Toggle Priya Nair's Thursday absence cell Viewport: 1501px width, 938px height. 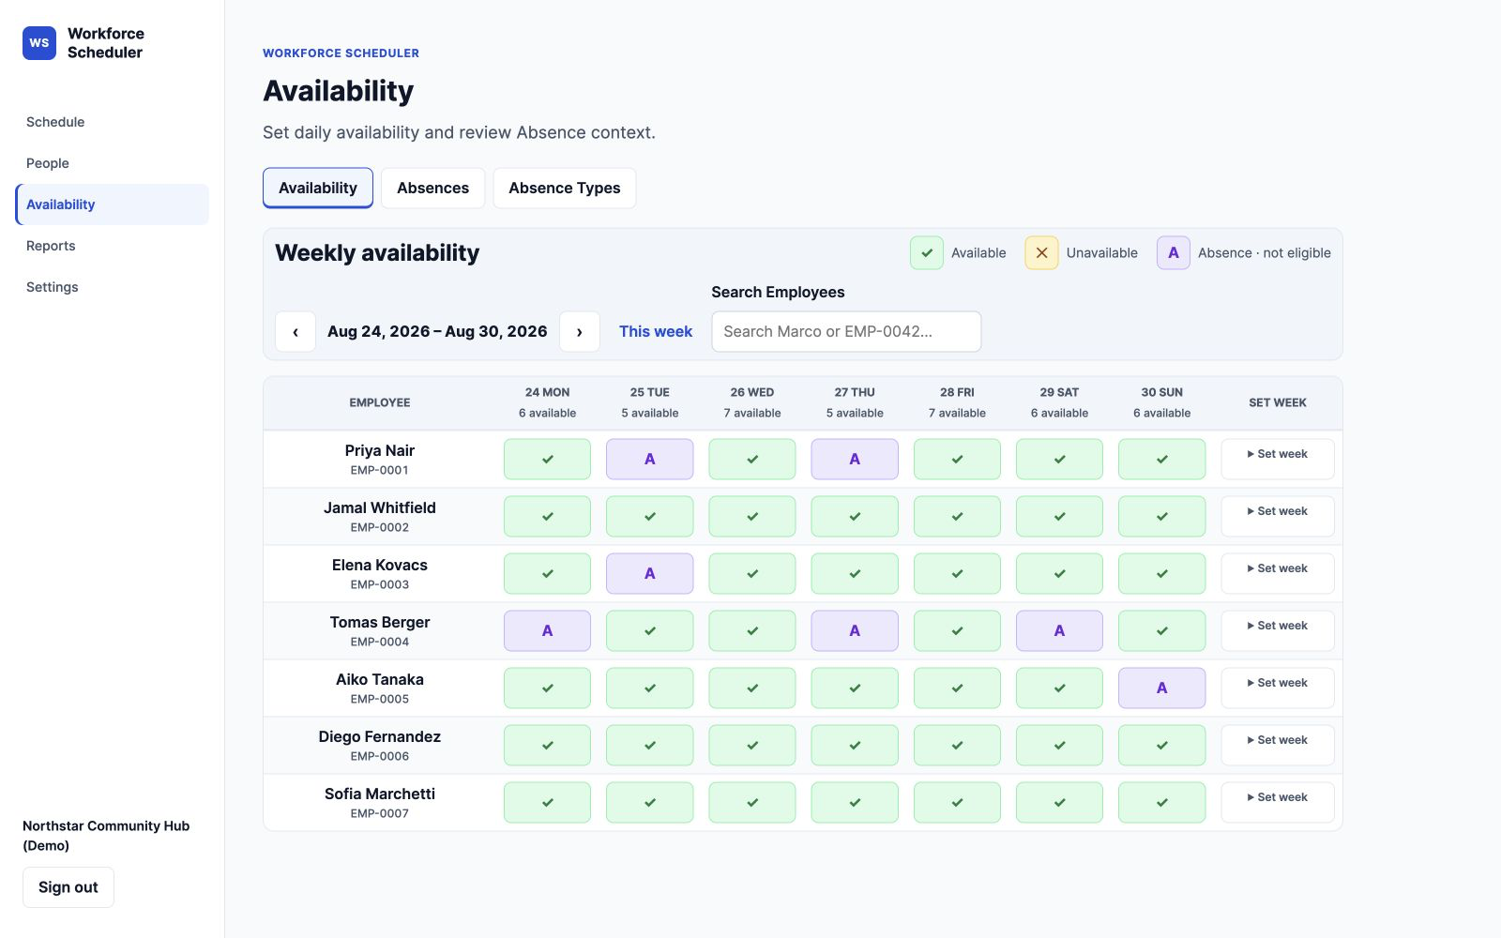point(855,460)
